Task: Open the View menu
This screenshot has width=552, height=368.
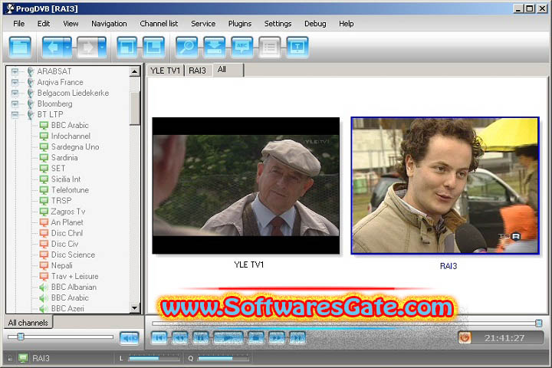Action: pos(71,24)
